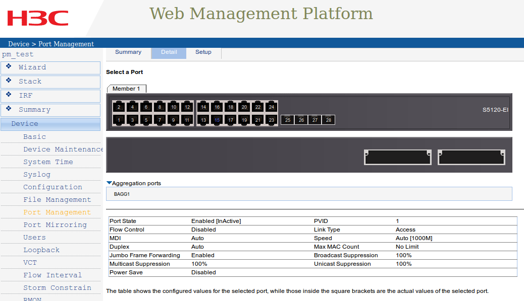Select port 19 on the switch
The image size is (524, 301).
coord(244,120)
